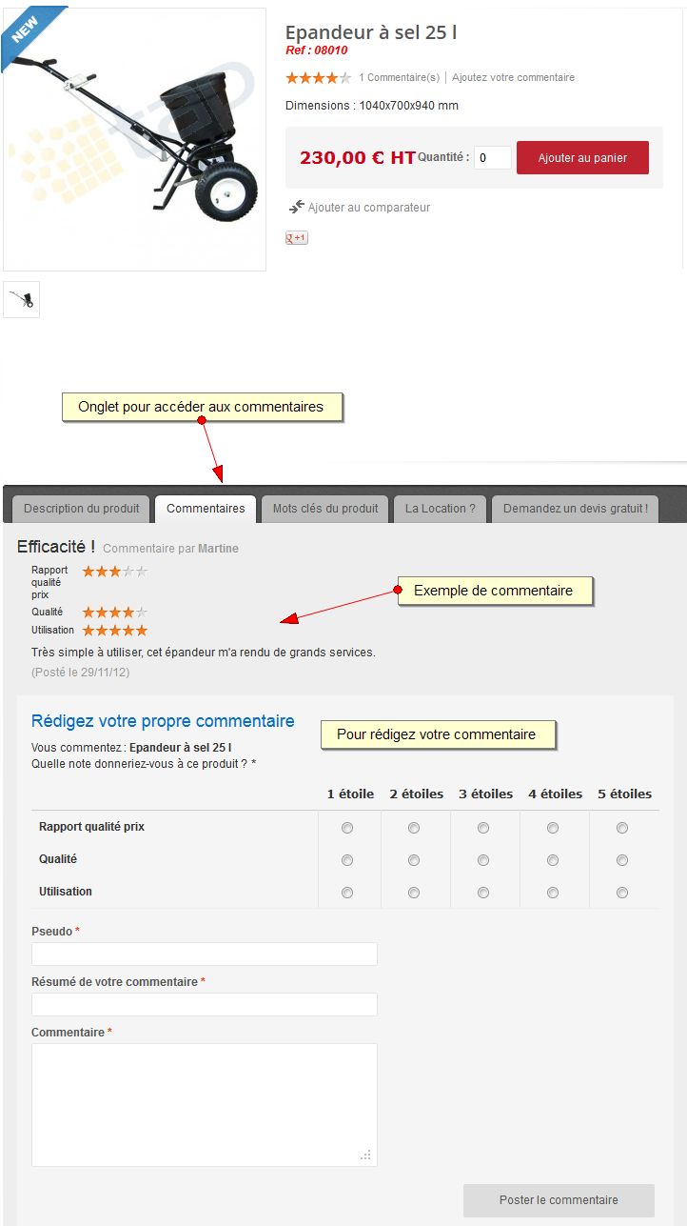Screen dimensions: 687x1226
Task: Open the La Location ? tab
Action: pyautogui.click(x=440, y=509)
